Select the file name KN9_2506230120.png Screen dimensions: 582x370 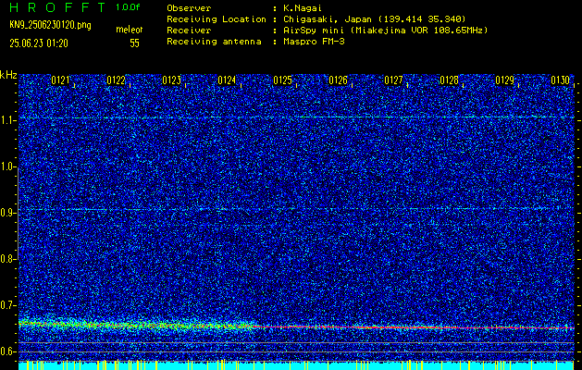(50, 25)
